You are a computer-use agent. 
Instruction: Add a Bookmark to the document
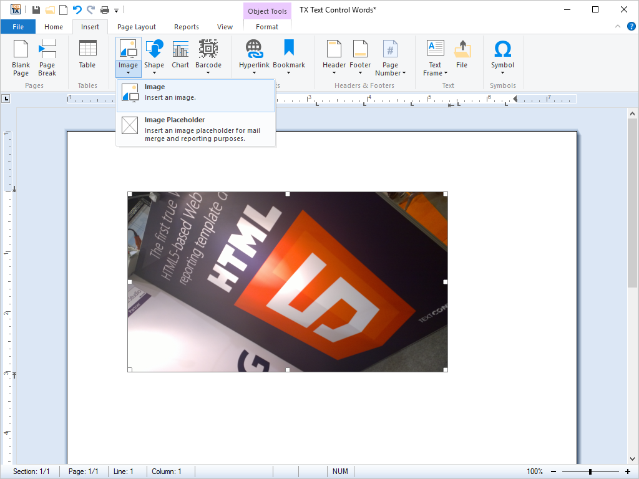click(x=289, y=55)
